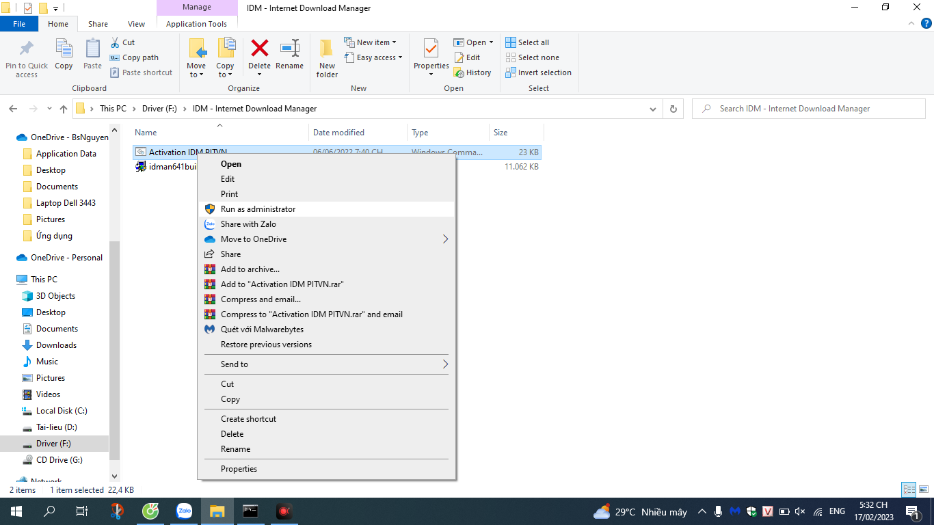
Task: Open Zalo from the taskbar
Action: click(184, 511)
